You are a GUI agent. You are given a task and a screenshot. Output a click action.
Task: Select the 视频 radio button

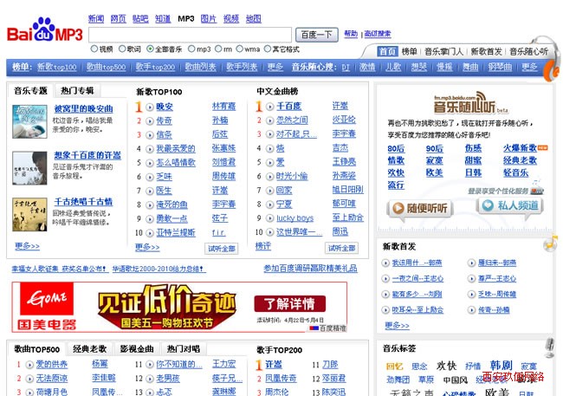pos(94,49)
